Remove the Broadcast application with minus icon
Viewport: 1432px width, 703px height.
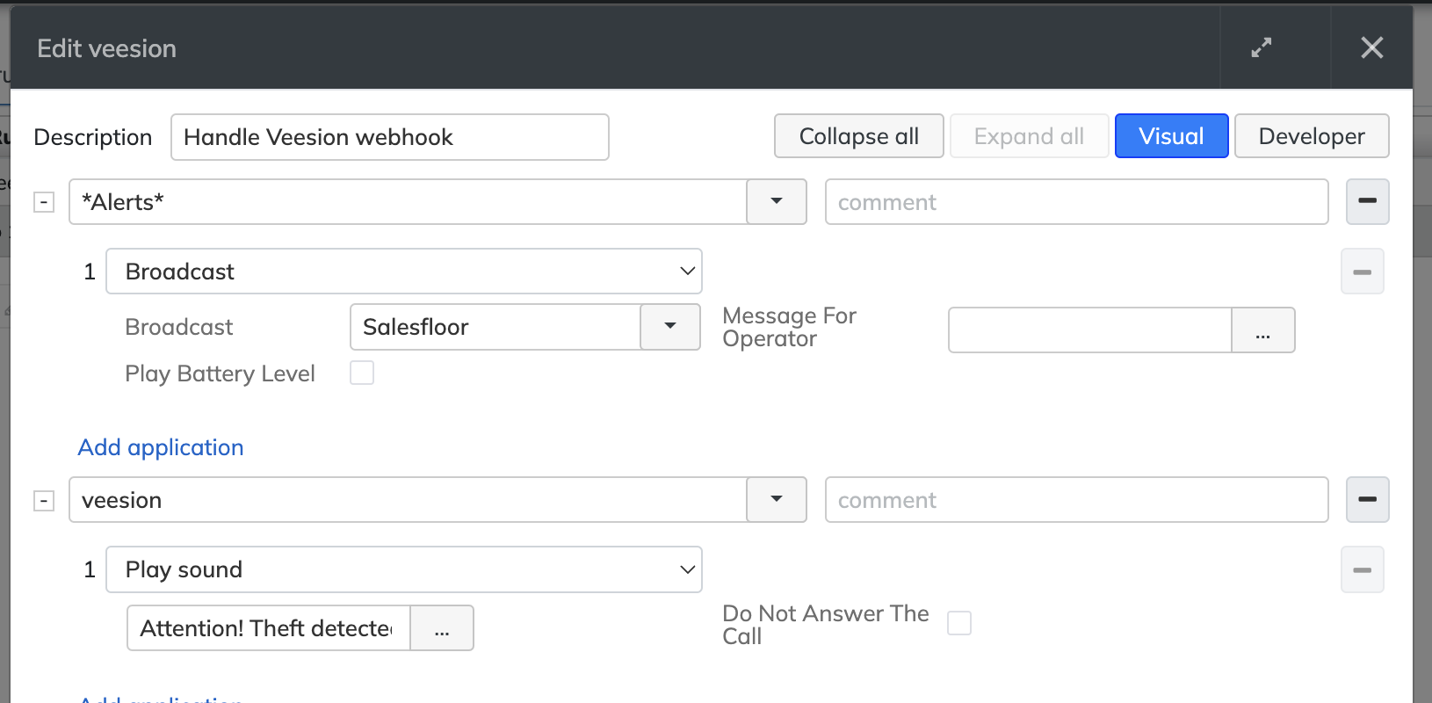[x=1362, y=272]
